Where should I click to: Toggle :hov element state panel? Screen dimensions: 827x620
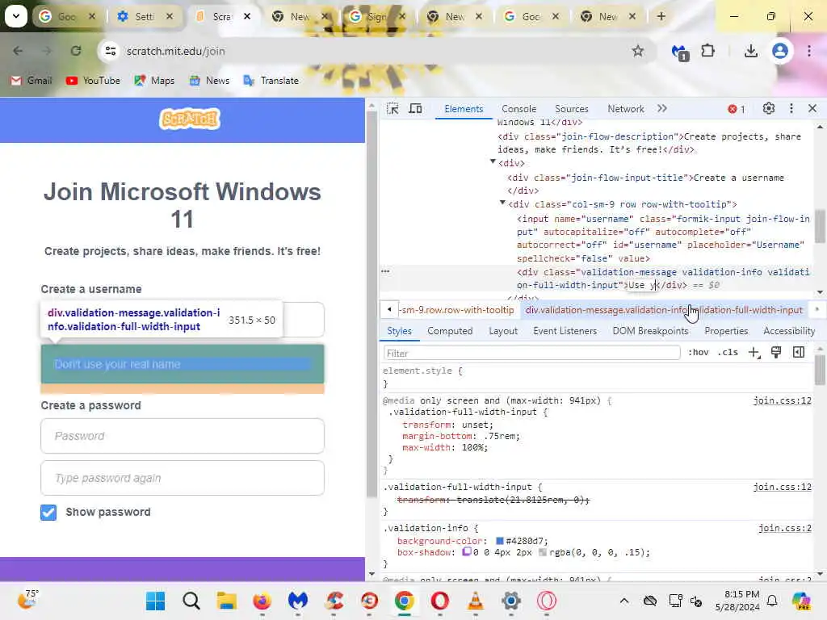click(x=699, y=352)
